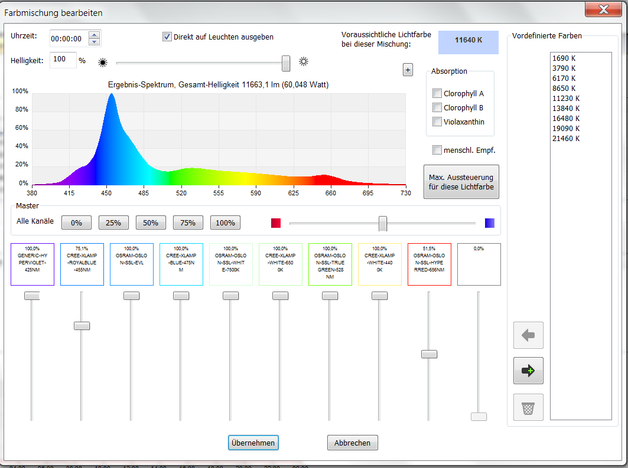The image size is (628, 468).
Task: Click the bright sun brightness icon
Action: [x=304, y=61]
